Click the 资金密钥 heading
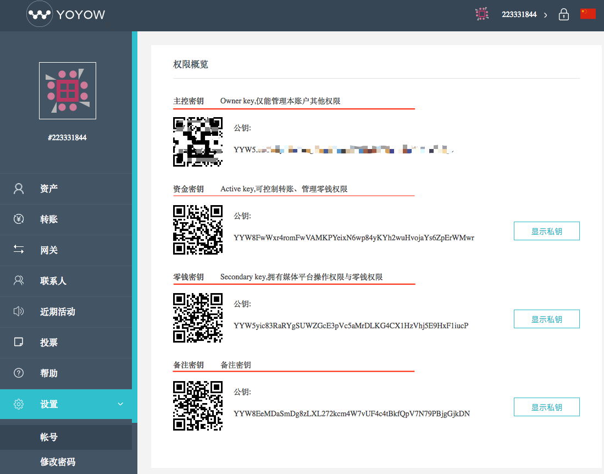The width and height of the screenshot is (604, 474). tap(189, 189)
